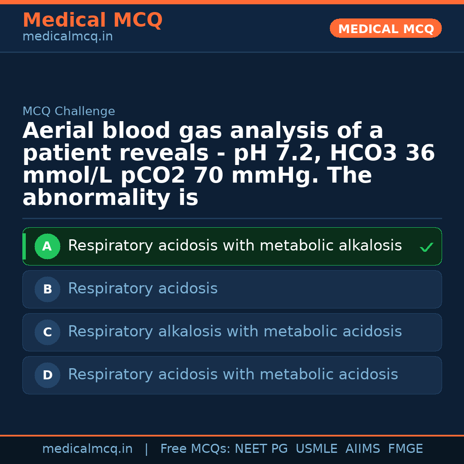
Task: Click the D option letter circle
Action: [x=47, y=375]
